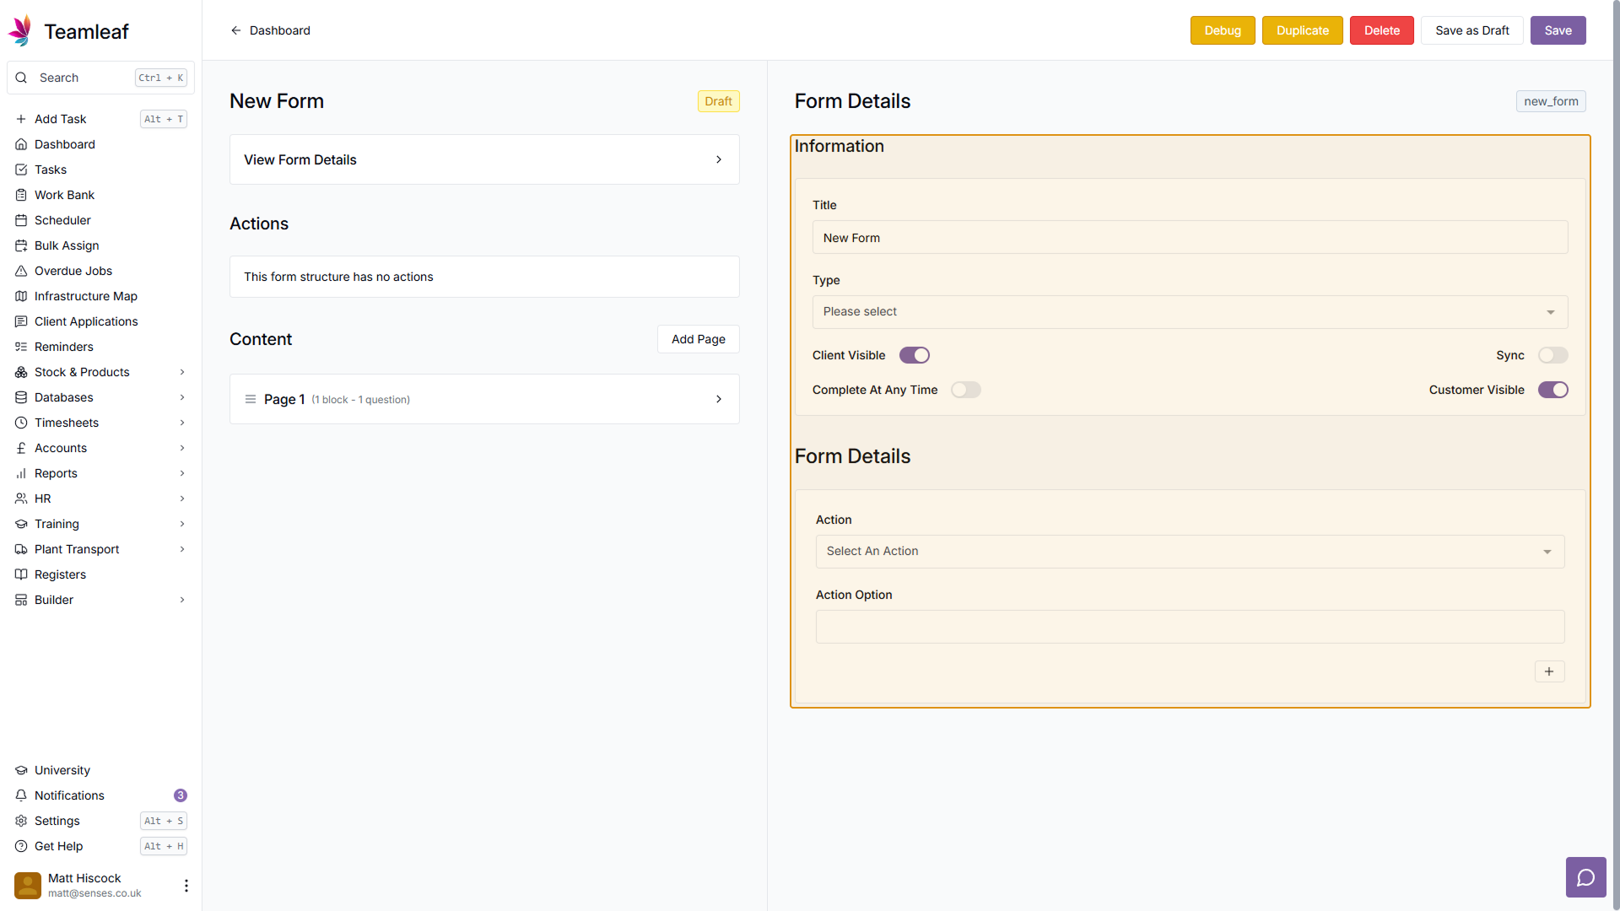Open the chat bubble support icon
The height and width of the screenshot is (911, 1620).
coord(1585,877)
